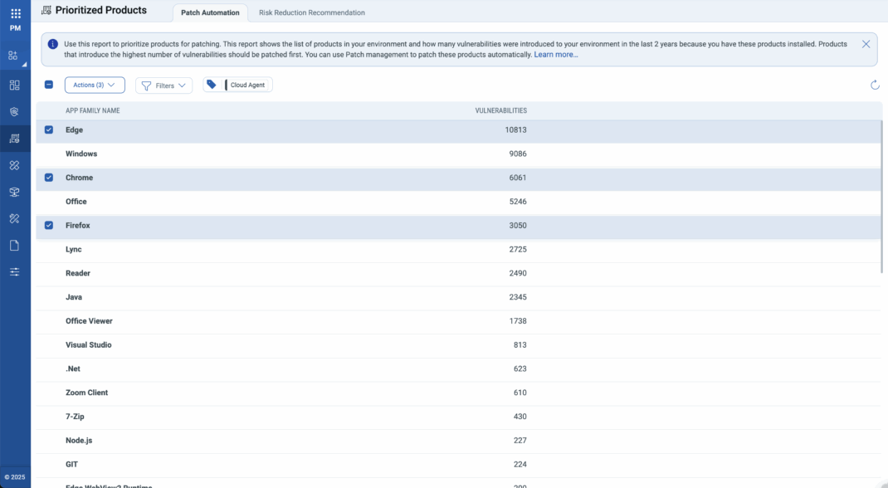Switch to the Risk Reduction Recommendation tab
The width and height of the screenshot is (888, 488).
click(x=311, y=12)
